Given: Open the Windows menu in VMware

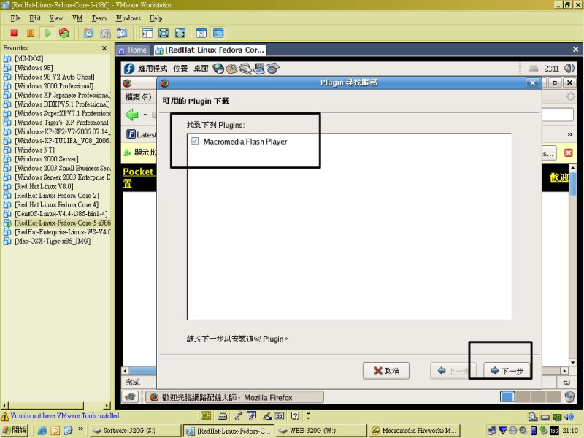Looking at the screenshot, I should tap(128, 18).
